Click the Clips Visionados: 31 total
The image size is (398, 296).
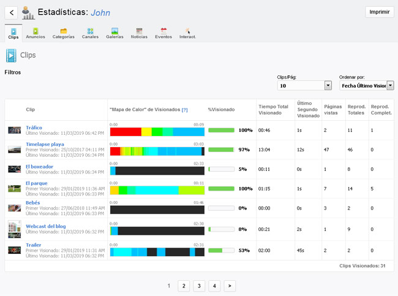click(x=362, y=266)
